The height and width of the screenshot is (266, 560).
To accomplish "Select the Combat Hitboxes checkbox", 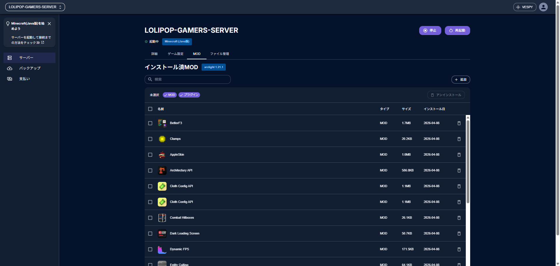I will click(150, 218).
